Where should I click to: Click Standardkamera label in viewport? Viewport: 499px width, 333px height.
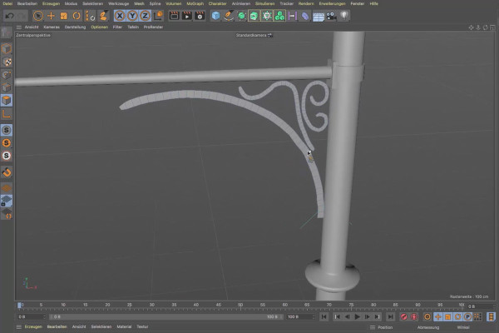pyautogui.click(x=251, y=35)
